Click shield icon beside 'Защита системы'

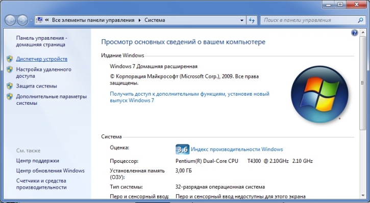click(x=10, y=86)
